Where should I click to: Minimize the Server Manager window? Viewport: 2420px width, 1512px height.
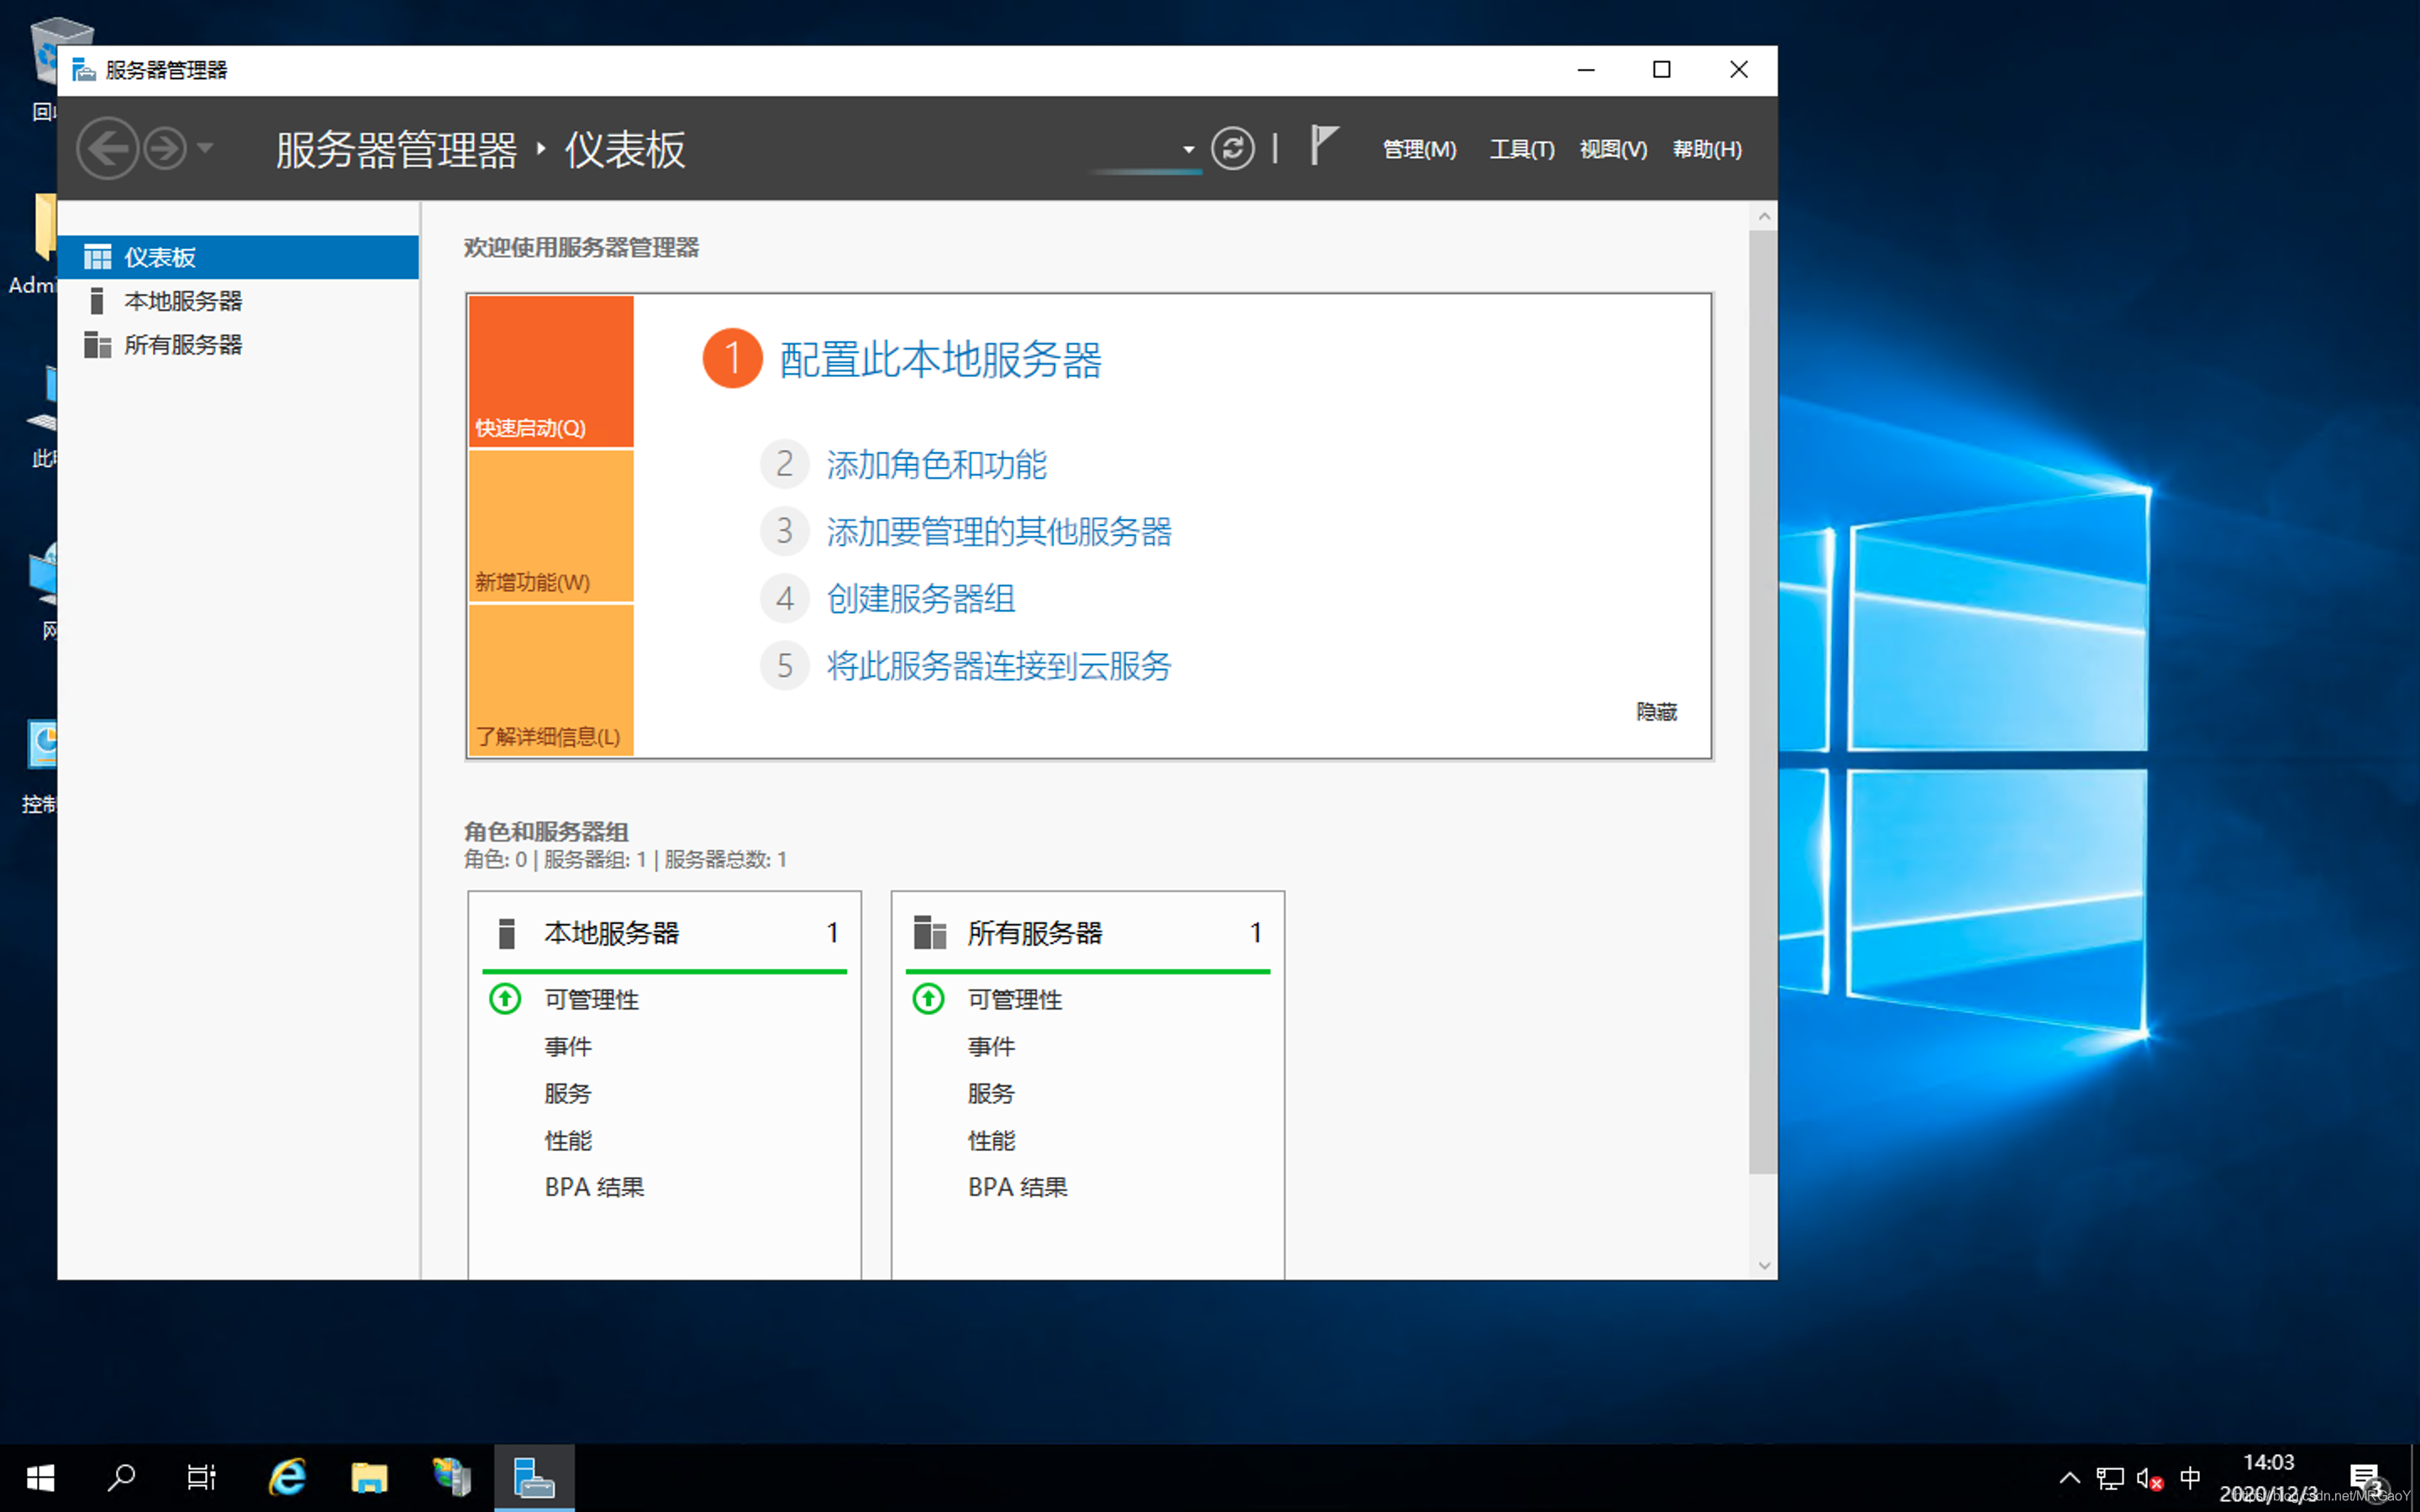click(x=1586, y=70)
